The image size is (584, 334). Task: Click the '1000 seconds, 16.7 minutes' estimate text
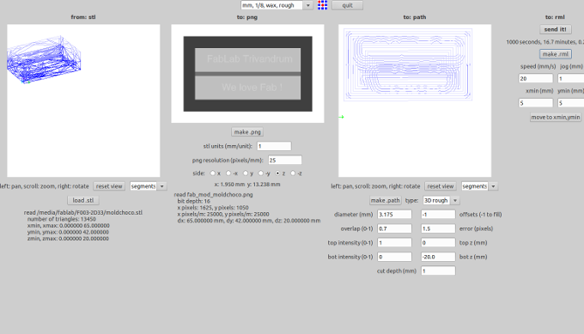[x=544, y=42]
